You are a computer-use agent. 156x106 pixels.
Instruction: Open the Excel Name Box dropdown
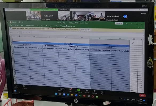(x=18, y=32)
